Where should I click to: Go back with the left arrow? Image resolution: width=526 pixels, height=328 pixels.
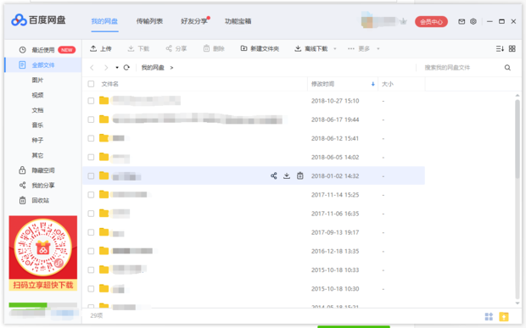pyautogui.click(x=92, y=68)
